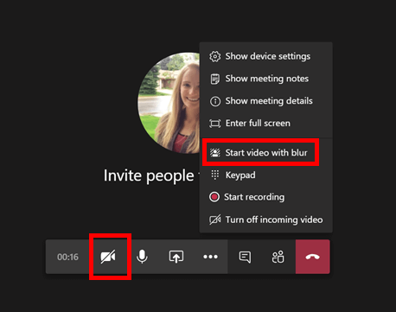Click Start recording

point(265,197)
